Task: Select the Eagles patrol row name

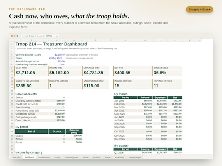Action: tap(19, 136)
